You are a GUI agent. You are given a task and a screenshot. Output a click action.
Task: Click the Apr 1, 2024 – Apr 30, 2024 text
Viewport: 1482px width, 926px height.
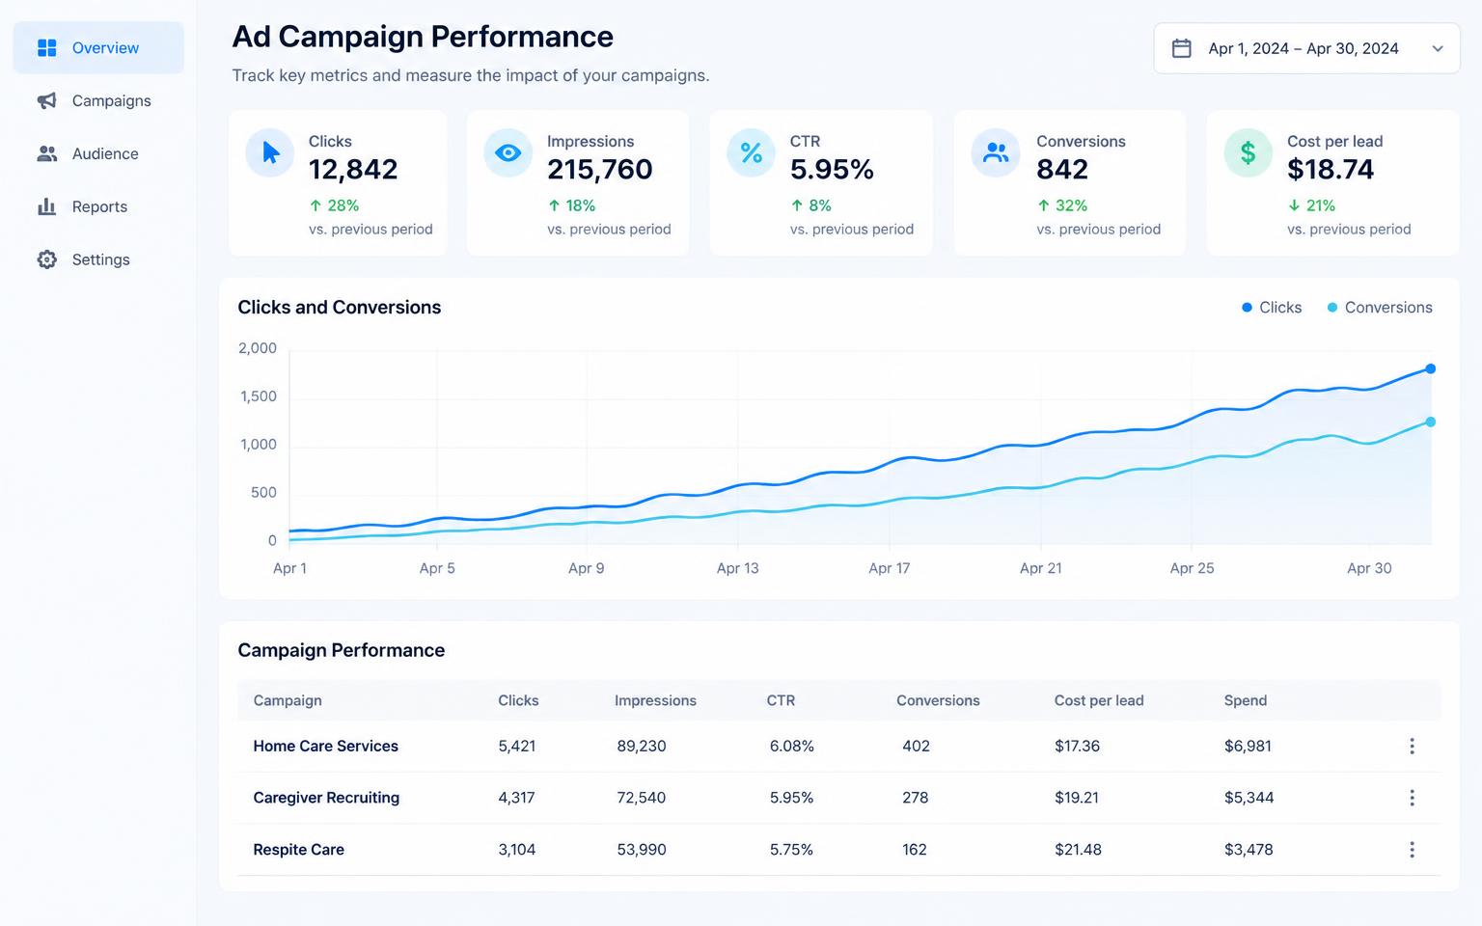1304,49
